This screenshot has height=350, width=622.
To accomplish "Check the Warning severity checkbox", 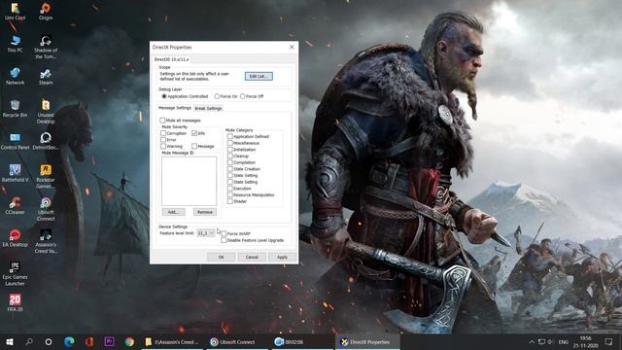I will click(x=163, y=146).
